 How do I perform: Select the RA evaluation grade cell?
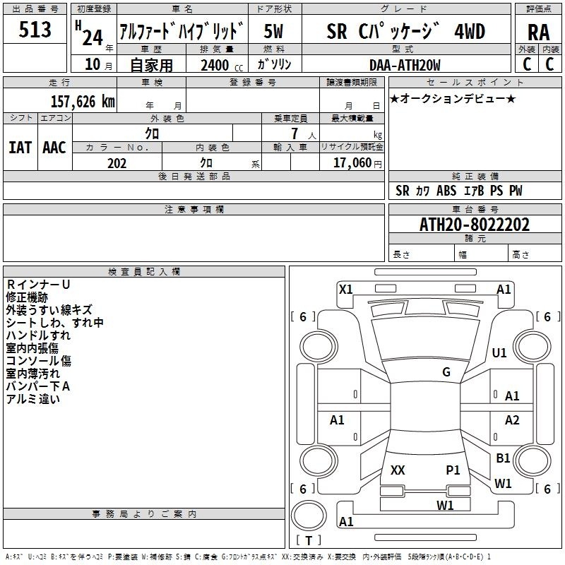click(x=538, y=31)
